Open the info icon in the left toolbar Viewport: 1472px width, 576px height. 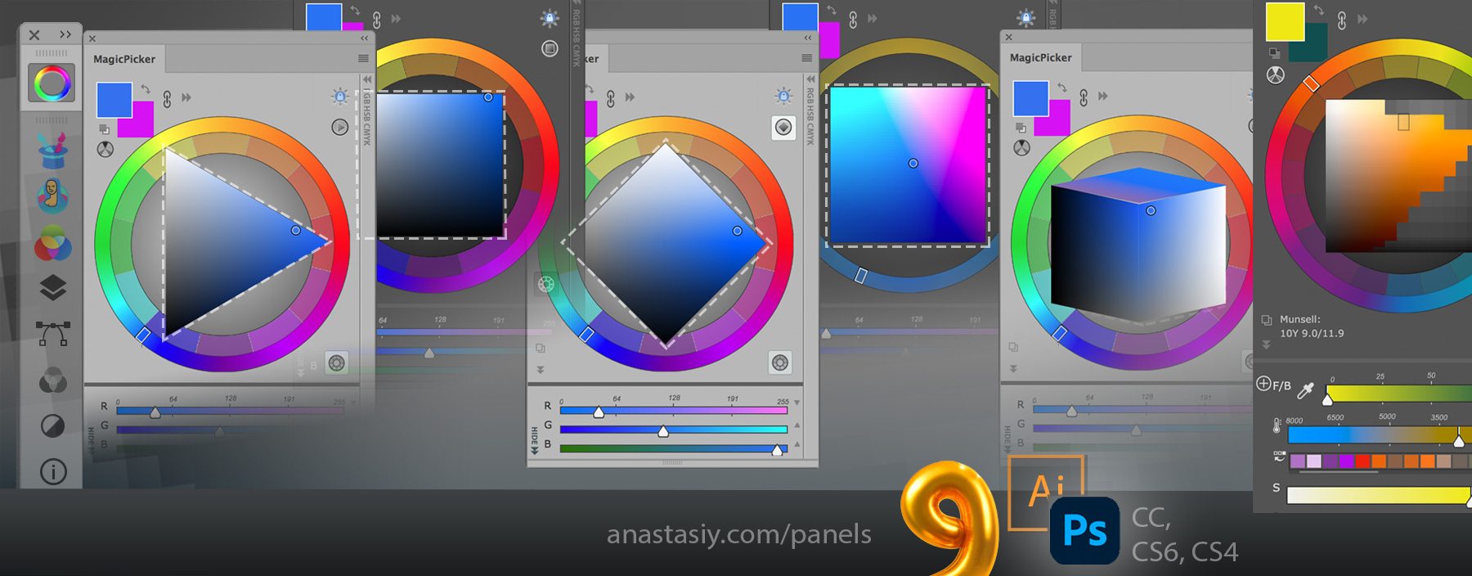click(53, 471)
